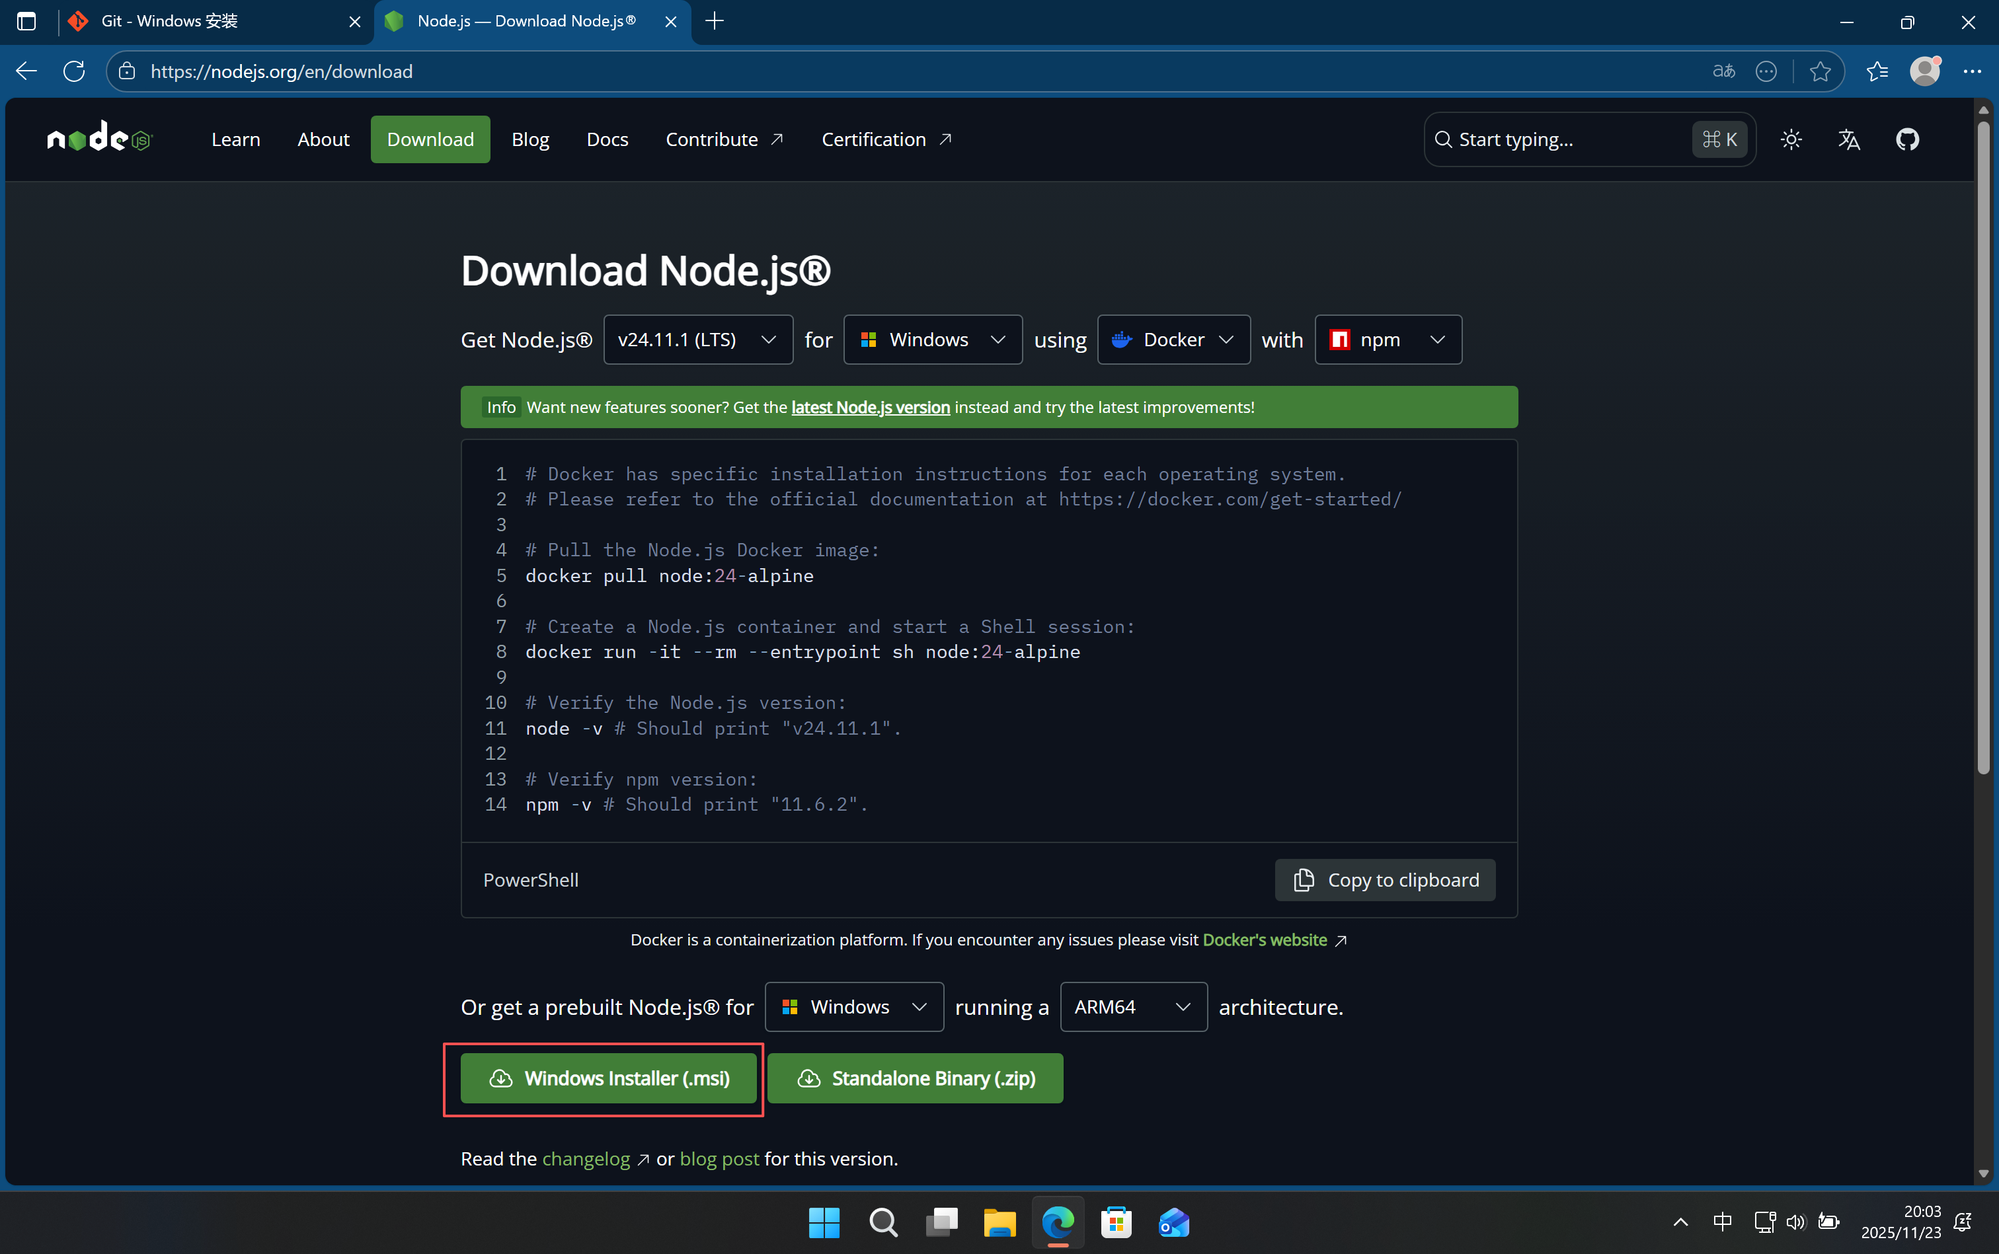Follow the latest Node.js version link
1999x1254 pixels.
tap(871, 407)
